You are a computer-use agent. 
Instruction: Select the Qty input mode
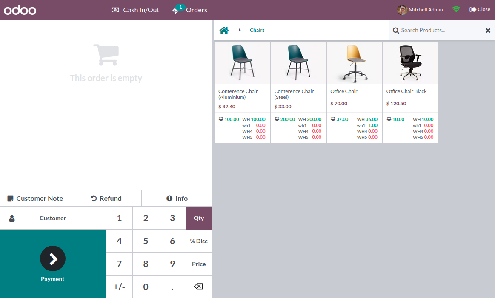199,218
